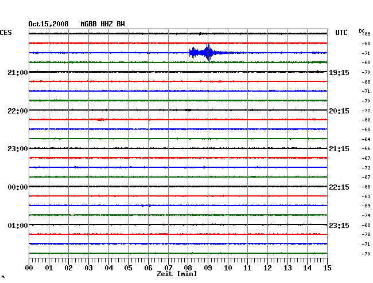Select the 01:00 local time label

pos(18,225)
